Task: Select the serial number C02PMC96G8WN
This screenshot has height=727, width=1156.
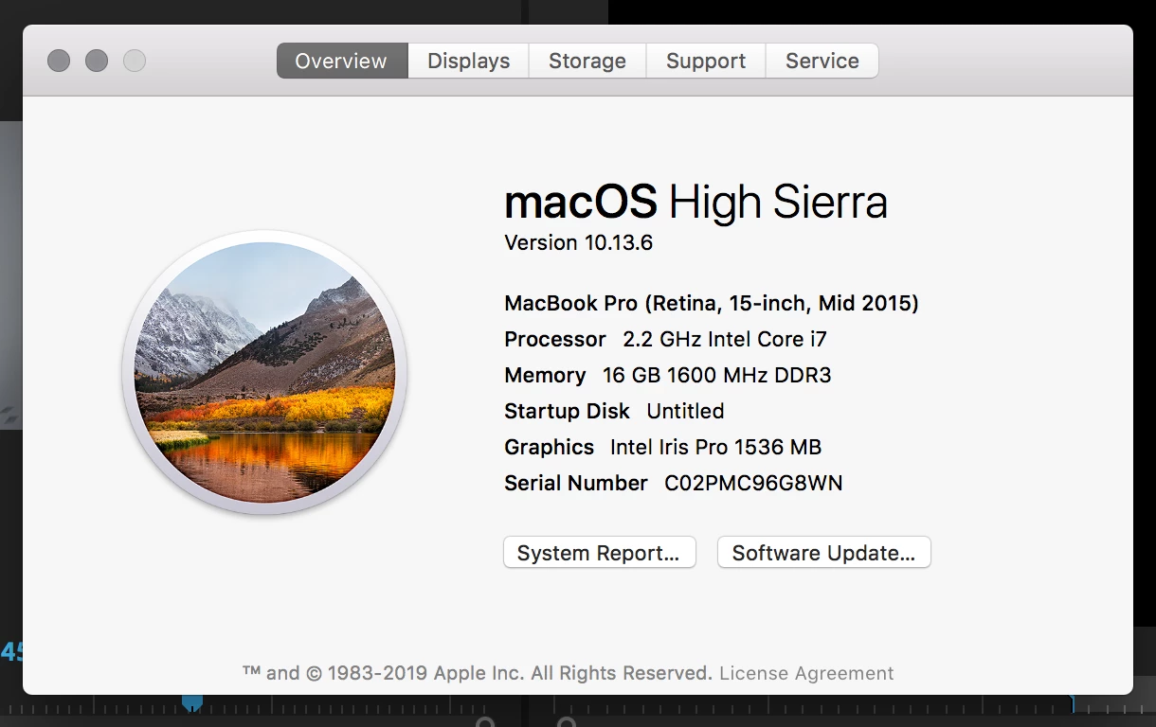Action: (x=753, y=483)
